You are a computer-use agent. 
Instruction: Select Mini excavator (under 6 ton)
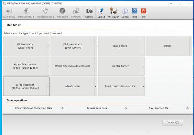tap(25, 46)
